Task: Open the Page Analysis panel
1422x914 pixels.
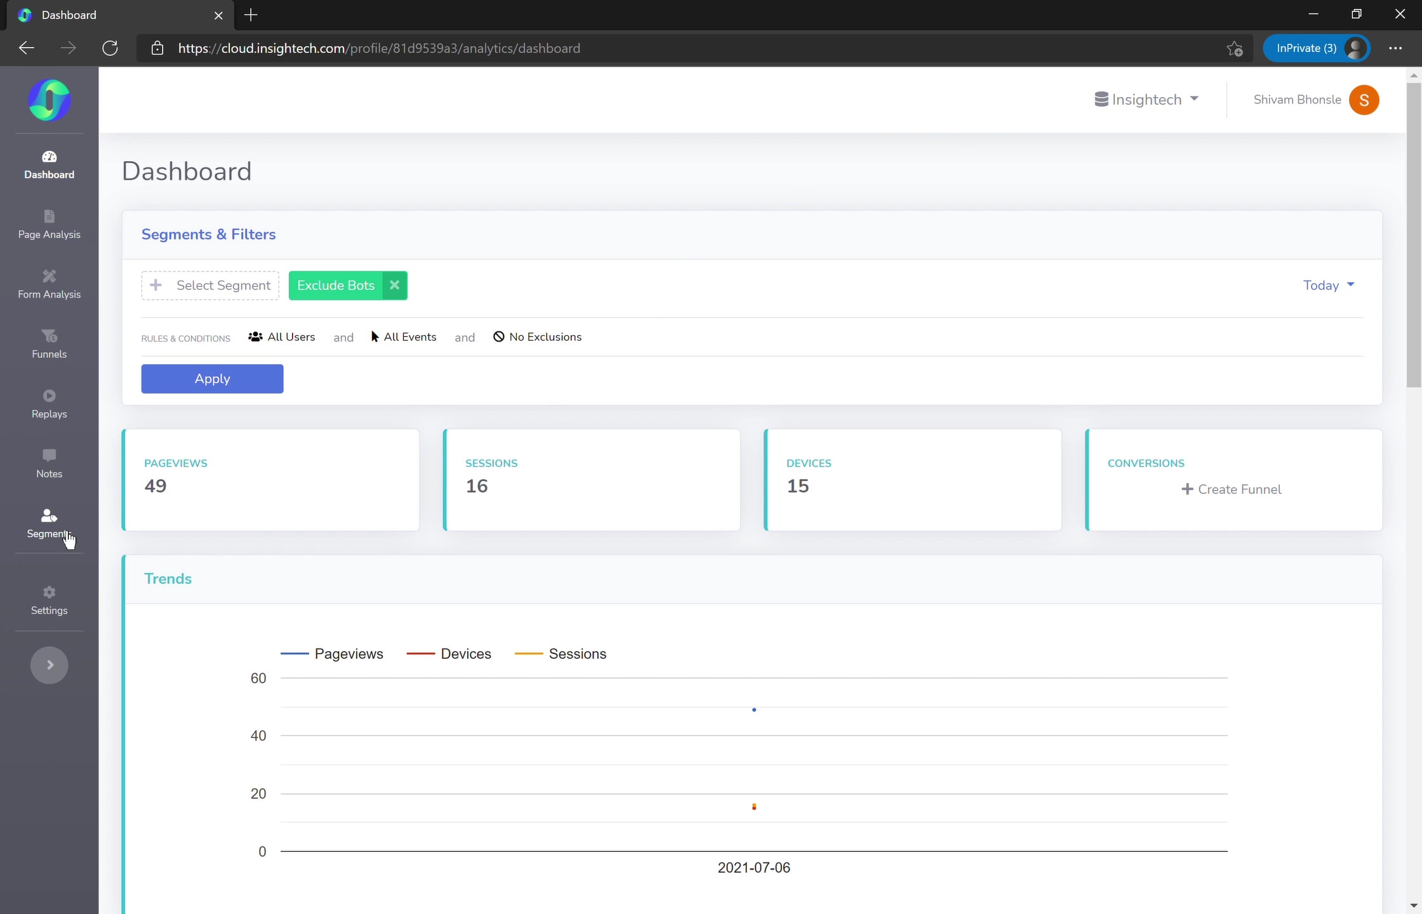Action: point(49,224)
